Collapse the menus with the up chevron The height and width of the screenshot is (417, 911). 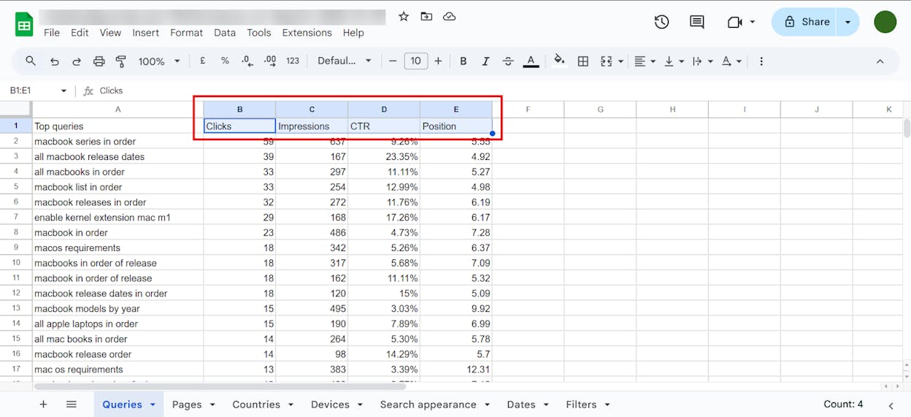click(880, 61)
